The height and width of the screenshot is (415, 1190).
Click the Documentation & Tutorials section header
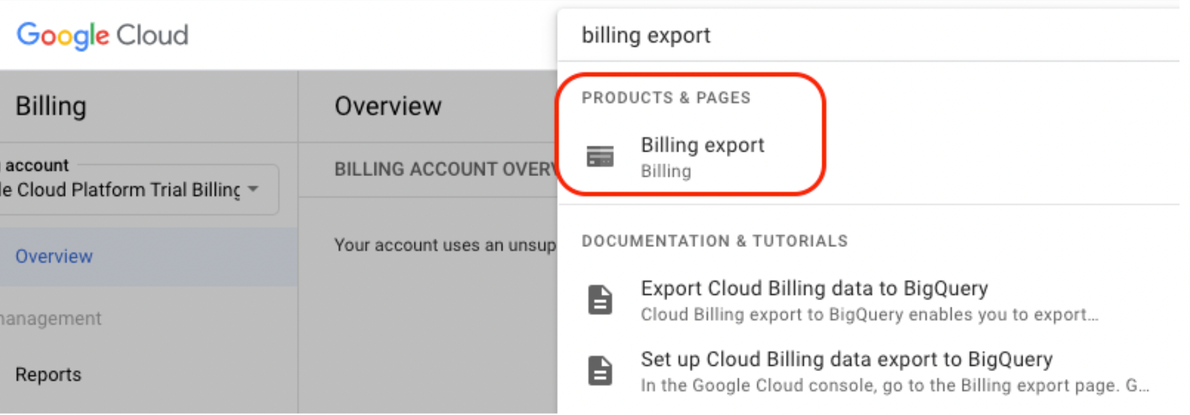pos(715,241)
